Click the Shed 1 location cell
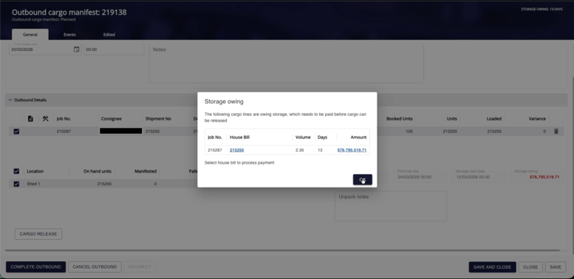Viewport: 574px width, 279px height. click(33, 184)
